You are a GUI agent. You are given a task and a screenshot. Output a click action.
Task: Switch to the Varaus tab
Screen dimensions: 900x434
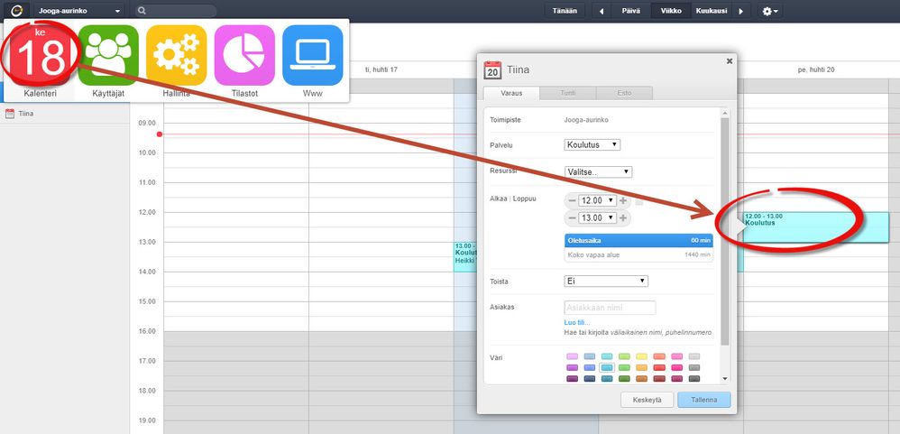click(x=511, y=93)
